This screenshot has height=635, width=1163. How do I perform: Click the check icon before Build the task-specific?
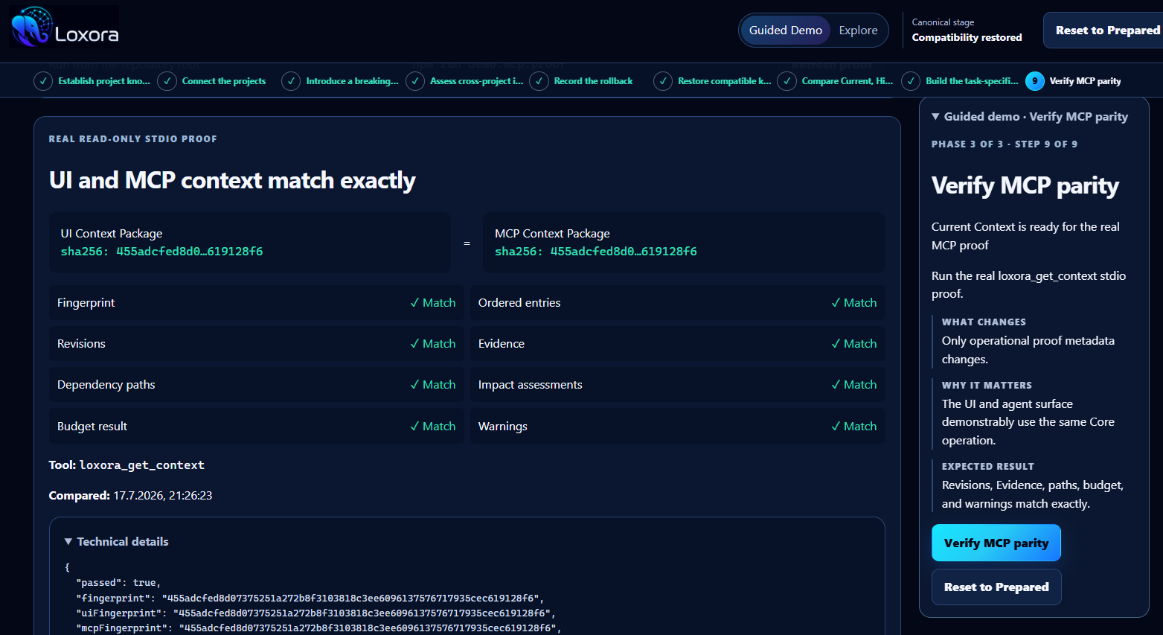[x=911, y=81]
